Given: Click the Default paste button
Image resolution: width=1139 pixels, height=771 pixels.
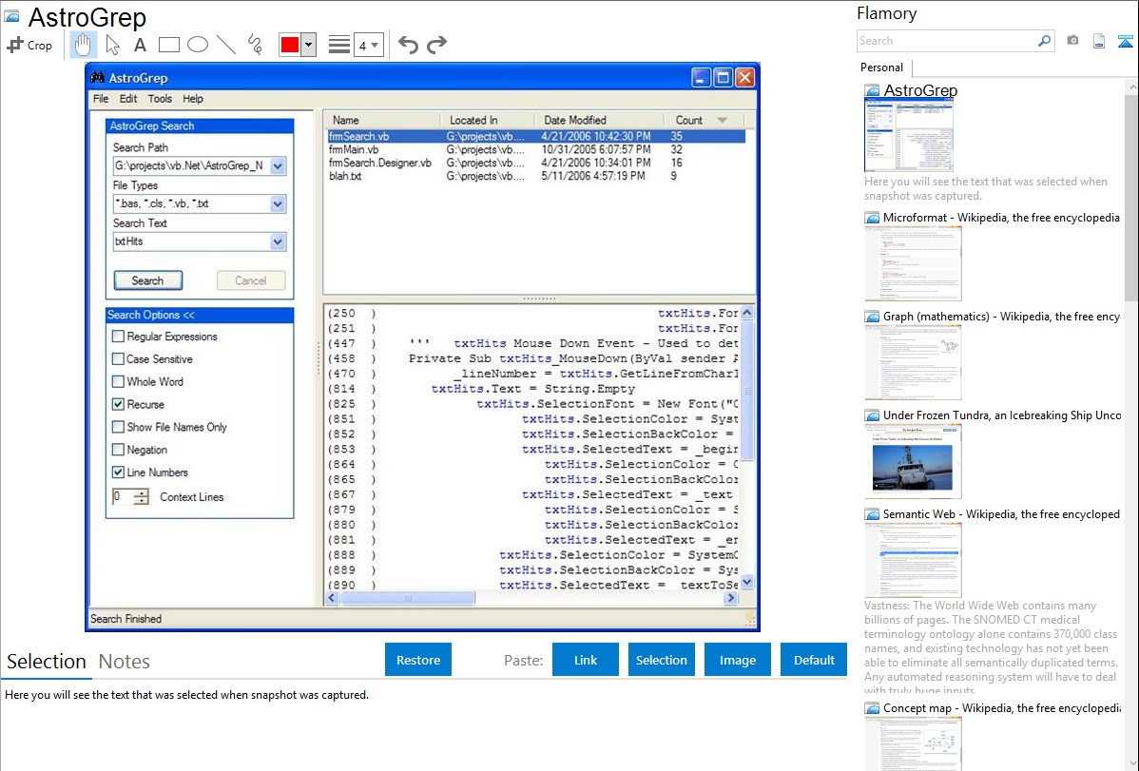Looking at the screenshot, I should click(814, 660).
